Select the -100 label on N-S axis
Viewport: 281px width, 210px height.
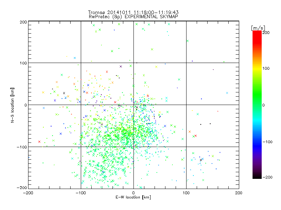(x=22, y=147)
